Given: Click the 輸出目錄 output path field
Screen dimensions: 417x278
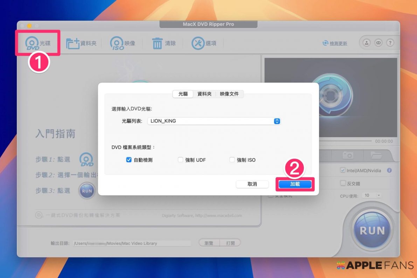Looking at the screenshot, I should pos(132,243).
